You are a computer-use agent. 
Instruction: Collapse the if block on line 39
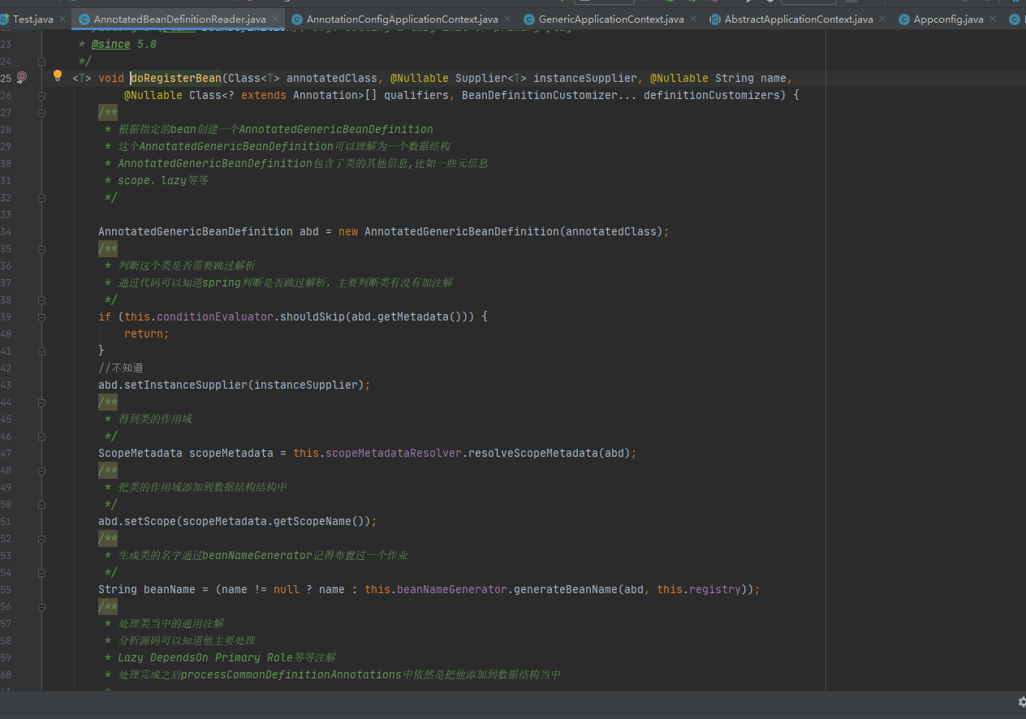click(x=41, y=316)
